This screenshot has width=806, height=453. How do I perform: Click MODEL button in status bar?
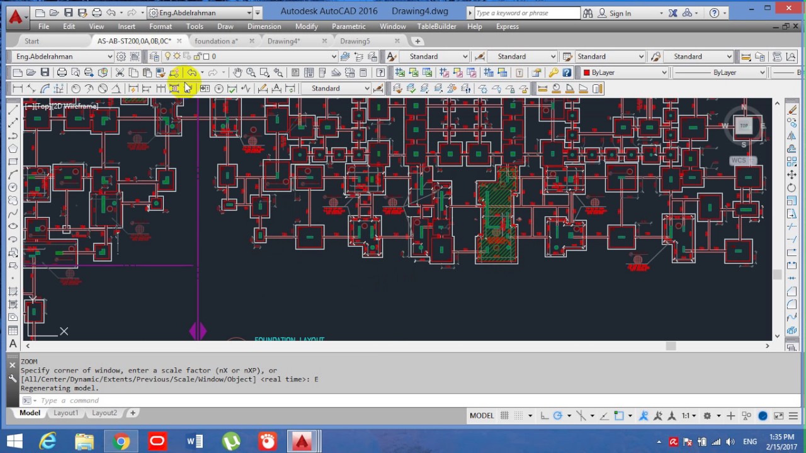pyautogui.click(x=482, y=416)
